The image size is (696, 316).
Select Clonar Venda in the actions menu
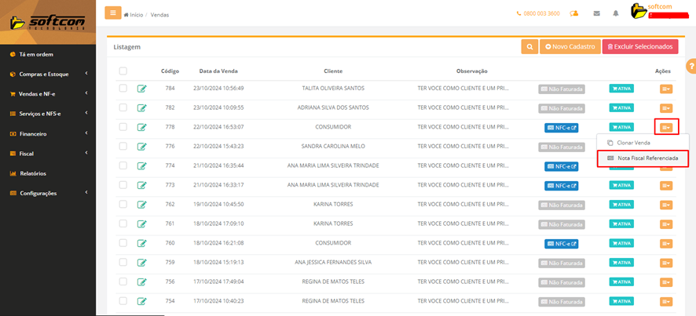[x=632, y=143]
